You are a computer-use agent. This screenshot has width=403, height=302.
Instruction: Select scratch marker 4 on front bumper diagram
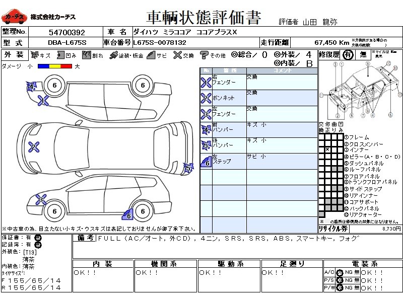click(x=32, y=87)
